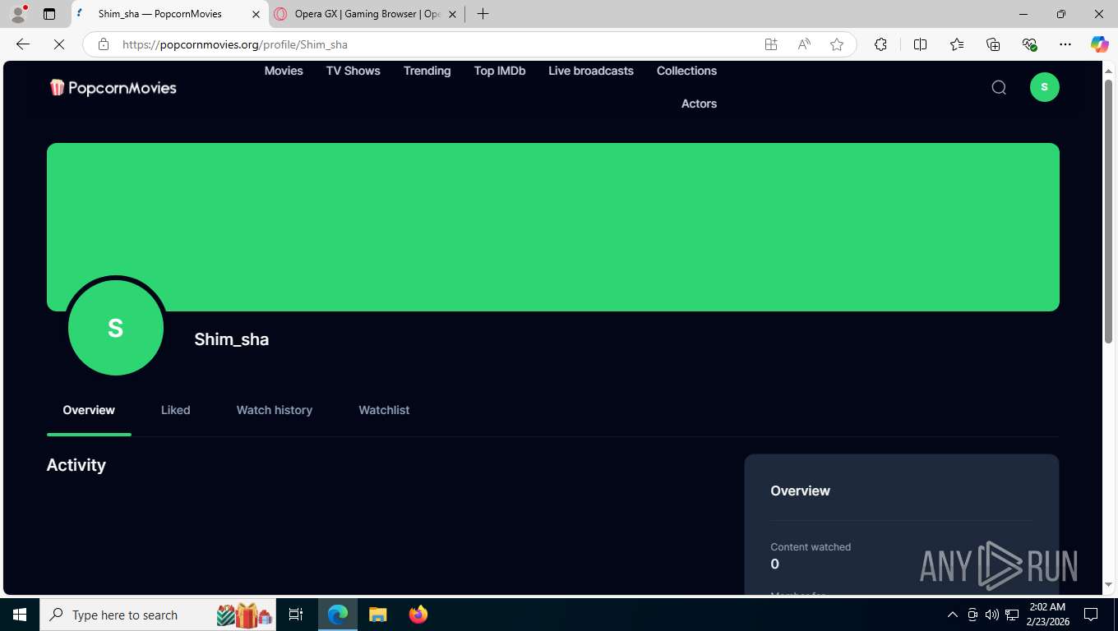Open the browser profile icon

point(18,14)
